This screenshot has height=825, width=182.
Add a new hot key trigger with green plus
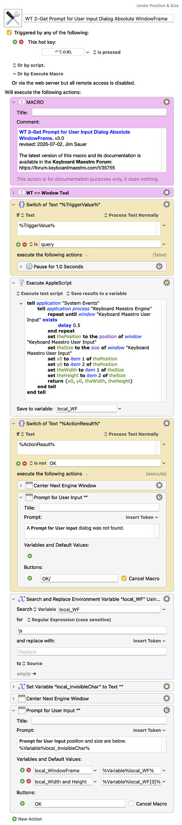(15, 42)
